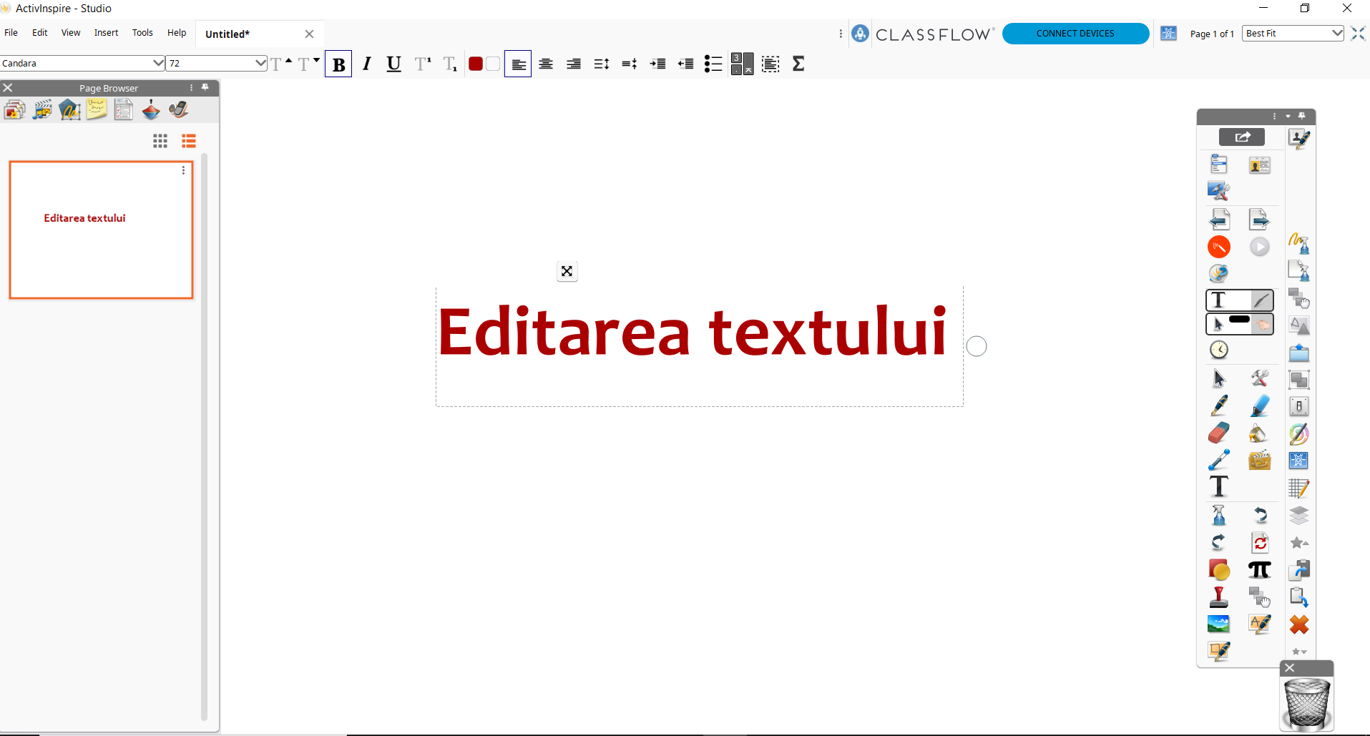Expand the font size 72 dropdown
1370x736 pixels.
click(260, 63)
